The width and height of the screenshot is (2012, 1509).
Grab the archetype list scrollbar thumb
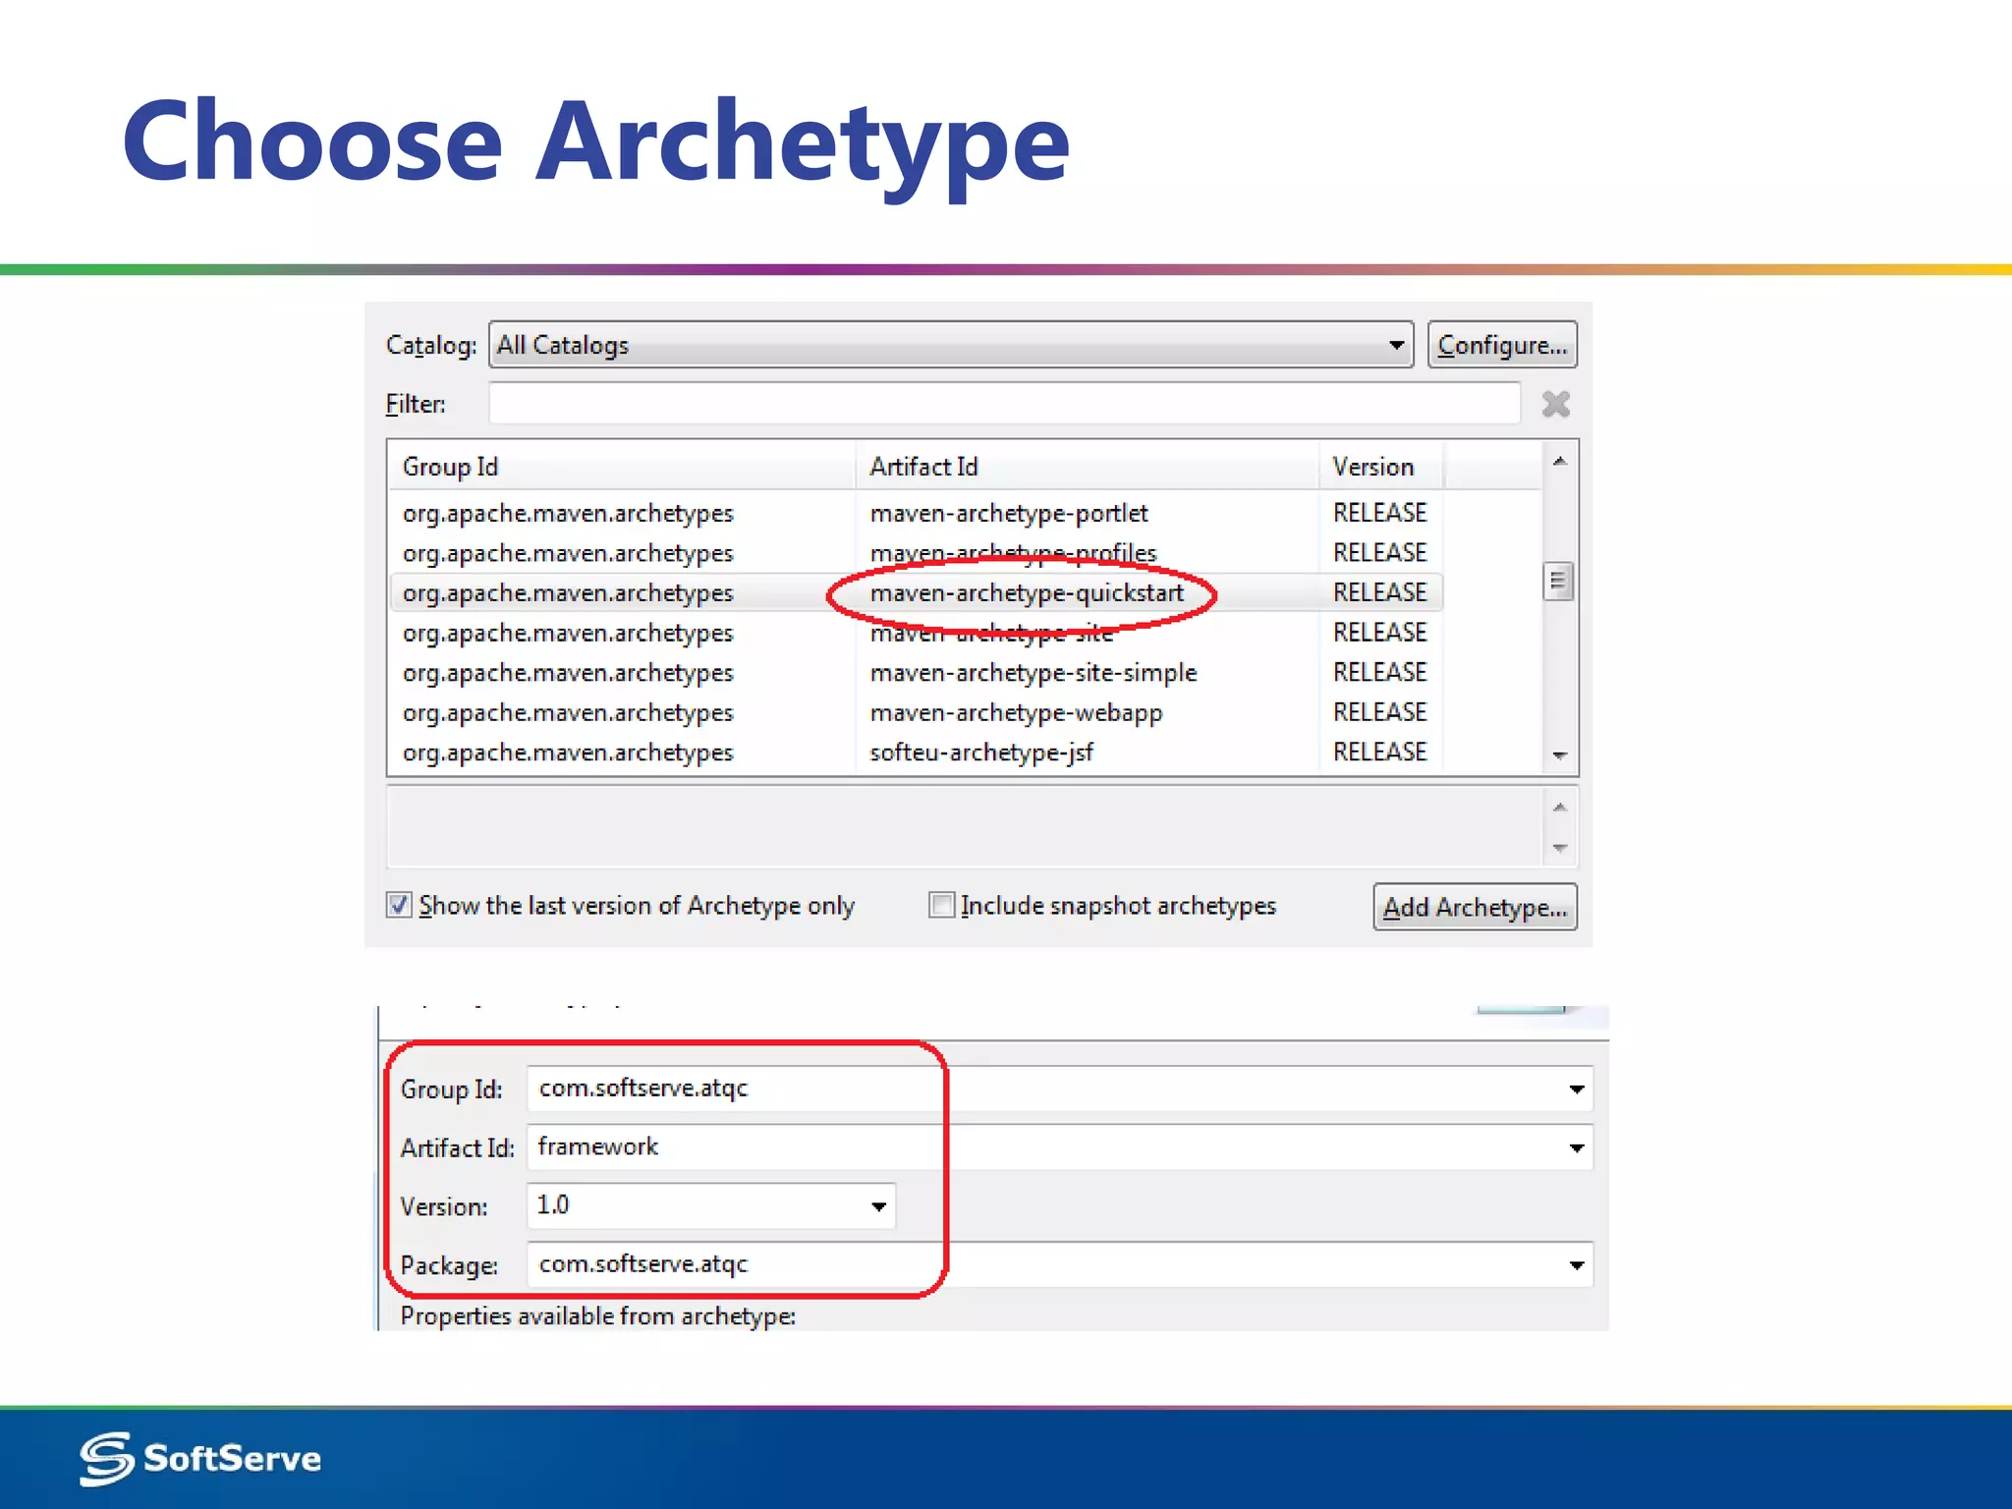tap(1558, 581)
